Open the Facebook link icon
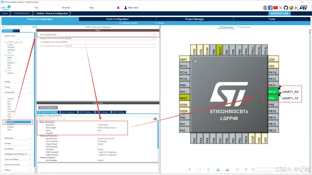 click(x=270, y=8)
